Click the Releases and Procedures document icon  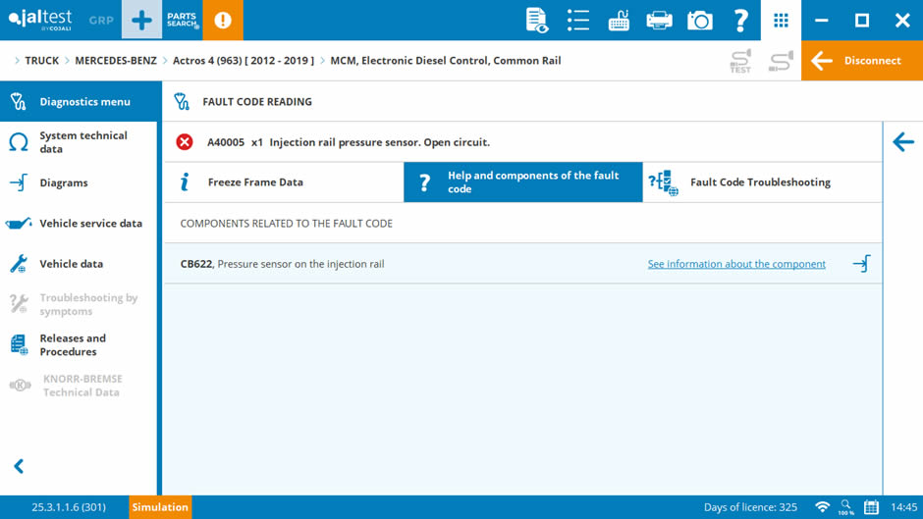pos(19,344)
